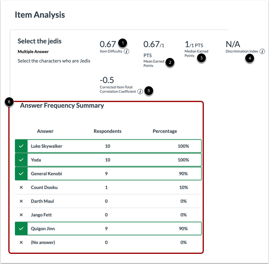The height and width of the screenshot is (264, 269).
Task: Toggle the X icon on (No answer) row
Action: tap(21, 242)
